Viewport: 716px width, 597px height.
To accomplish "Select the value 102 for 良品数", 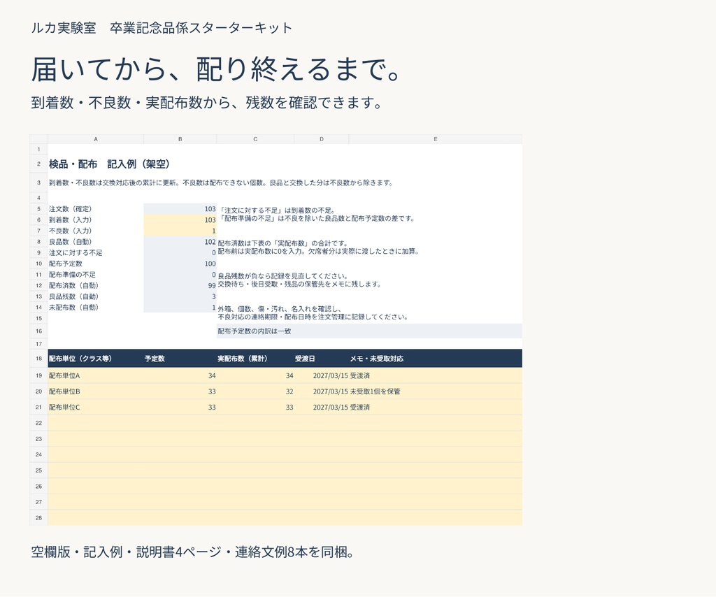I will 180,242.
